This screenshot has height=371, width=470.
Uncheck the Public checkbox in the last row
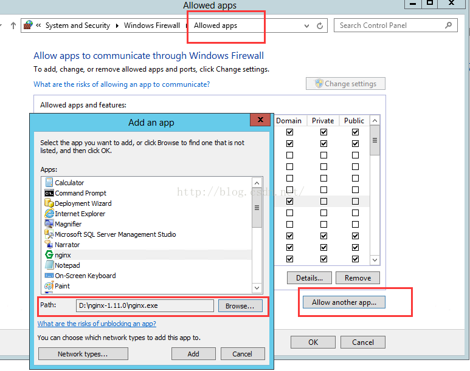pyautogui.click(x=355, y=259)
